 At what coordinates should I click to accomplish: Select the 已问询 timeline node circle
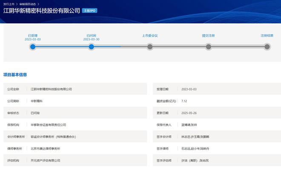coord(91,47)
